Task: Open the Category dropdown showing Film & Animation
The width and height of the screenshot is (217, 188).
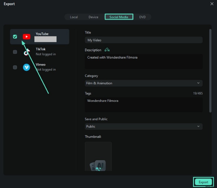Action: [x=143, y=83]
